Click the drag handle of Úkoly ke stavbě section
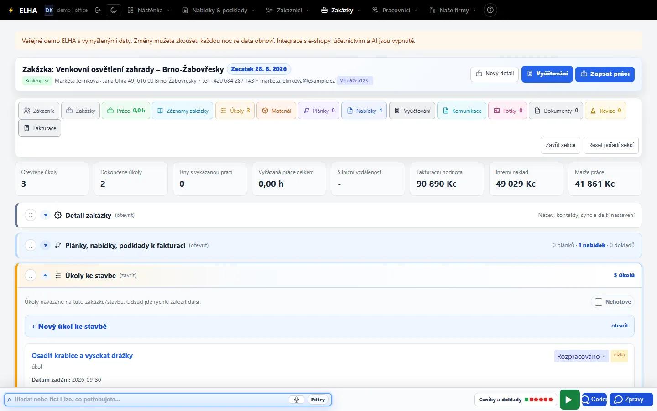Screen dimensions: 657x411 (x=31, y=275)
